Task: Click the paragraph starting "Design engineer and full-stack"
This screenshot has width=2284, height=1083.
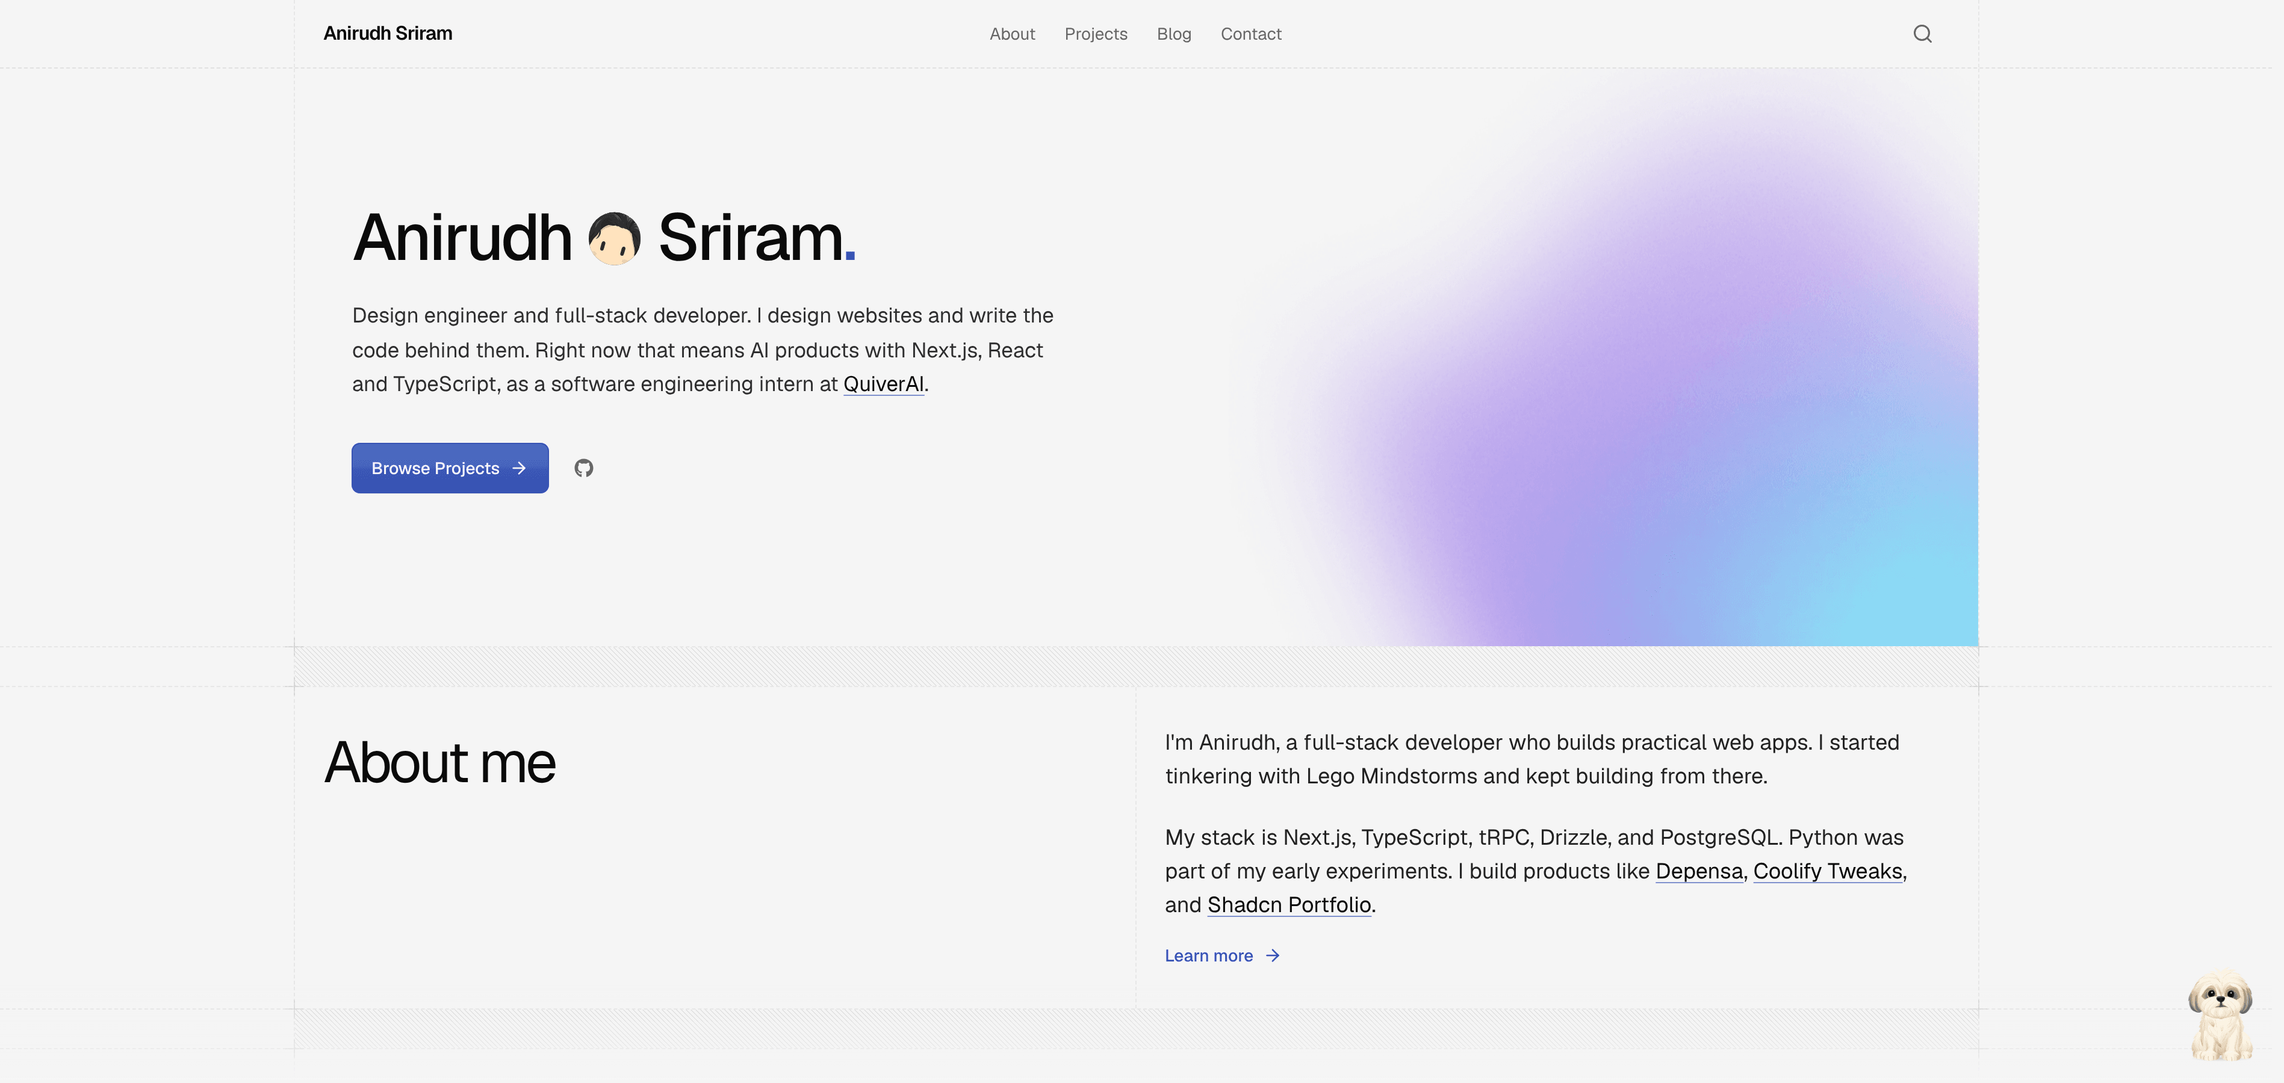Action: [702, 350]
